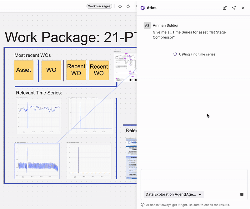This screenshot has width=250, height=209.
Task: Select the top-left time series chart
Action: coord(38,116)
